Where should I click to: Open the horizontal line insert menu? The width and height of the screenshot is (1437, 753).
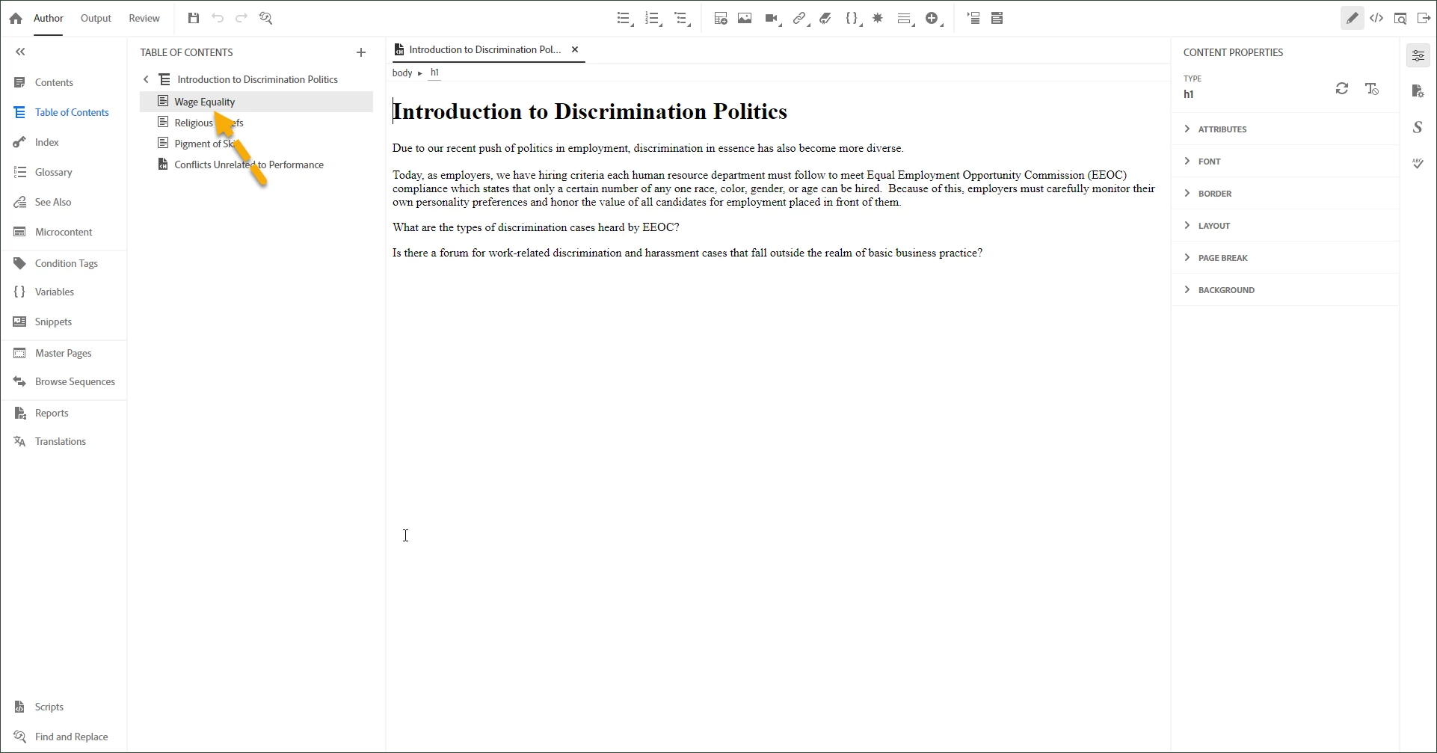tap(905, 19)
